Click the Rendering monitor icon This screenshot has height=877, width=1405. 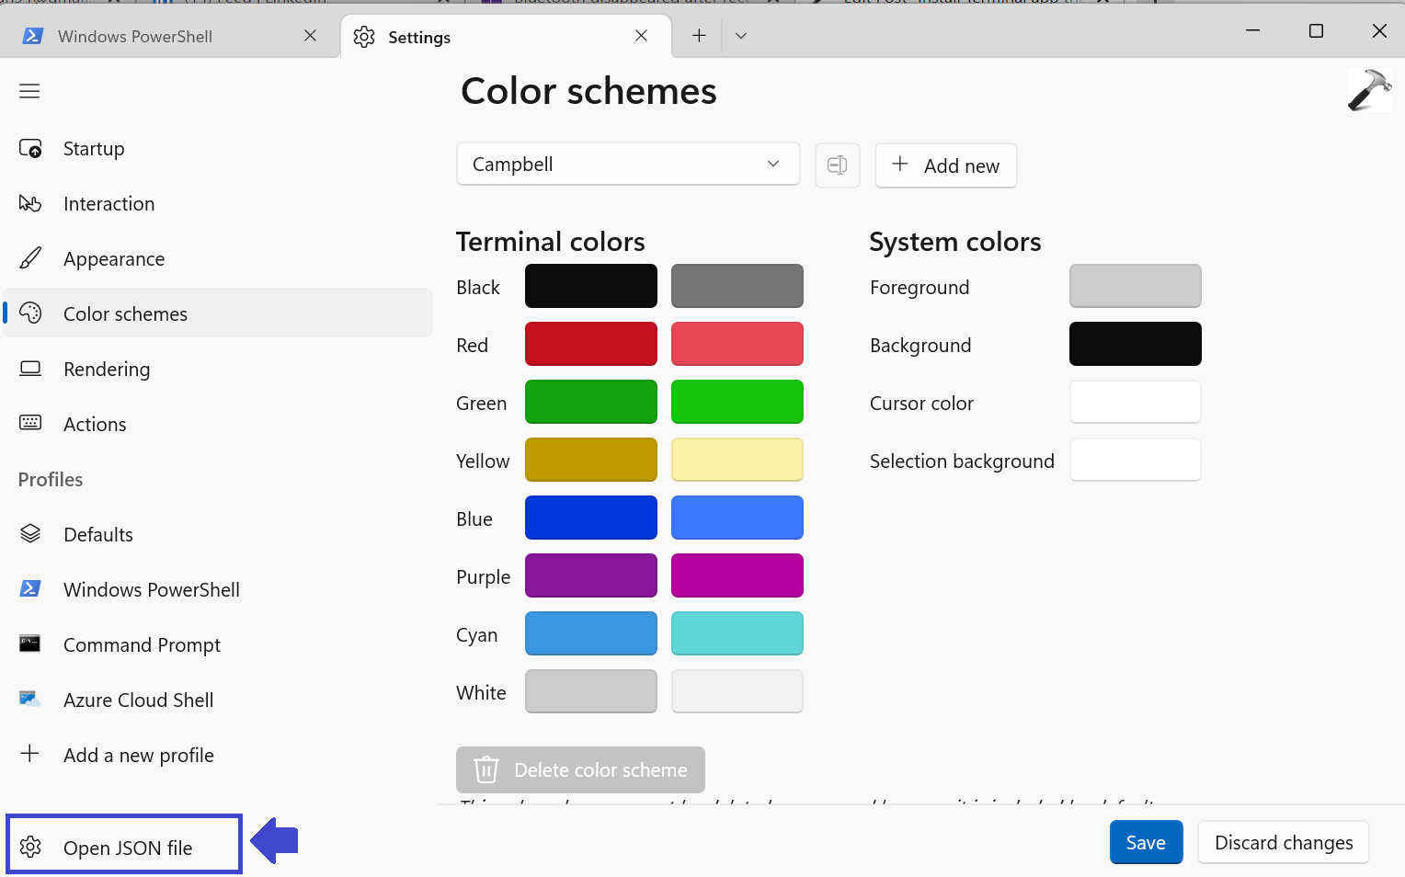click(x=30, y=370)
